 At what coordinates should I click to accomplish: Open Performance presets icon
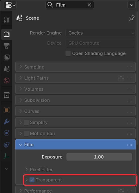121,190
